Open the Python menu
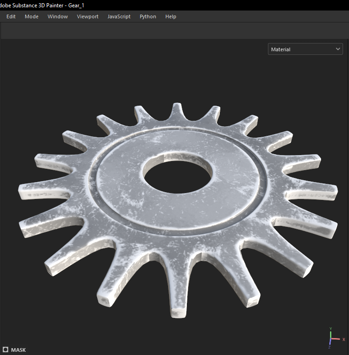 pos(148,16)
